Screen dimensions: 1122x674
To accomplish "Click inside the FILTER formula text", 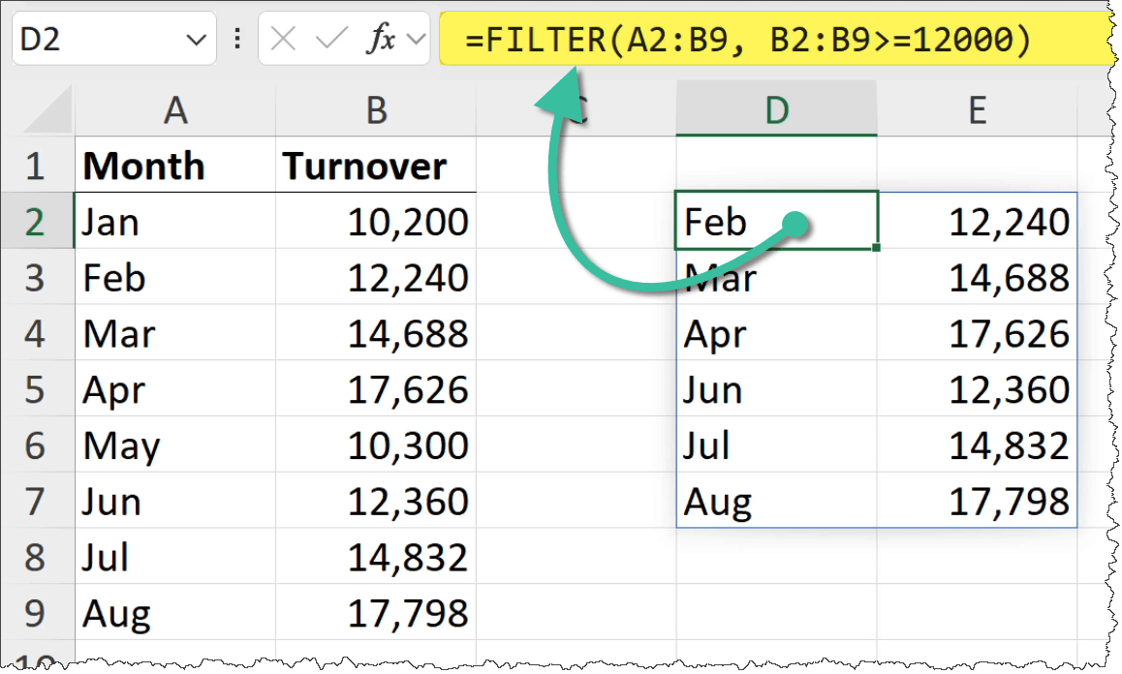I will 746,41.
